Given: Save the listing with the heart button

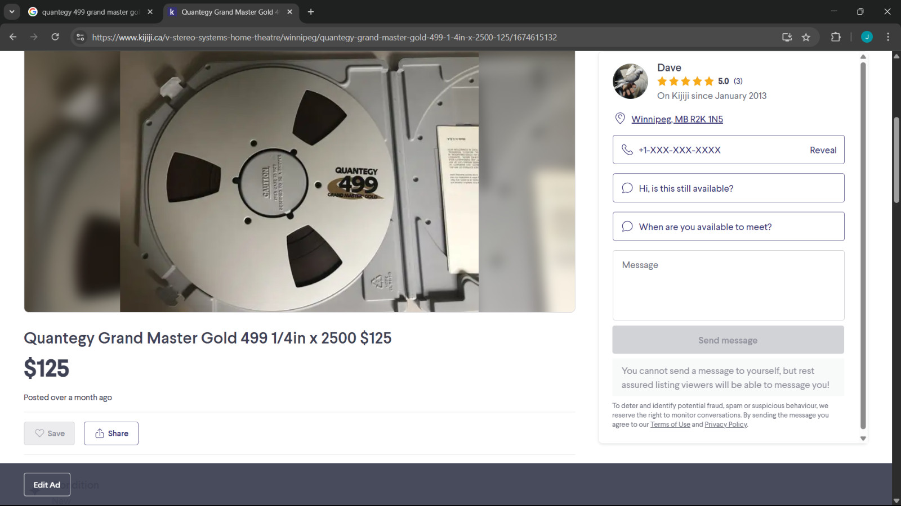Looking at the screenshot, I should (49, 433).
